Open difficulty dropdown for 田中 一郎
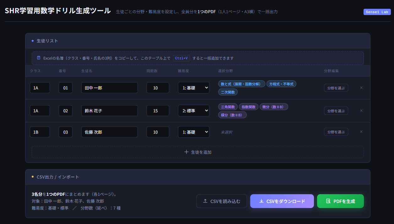 (193, 88)
